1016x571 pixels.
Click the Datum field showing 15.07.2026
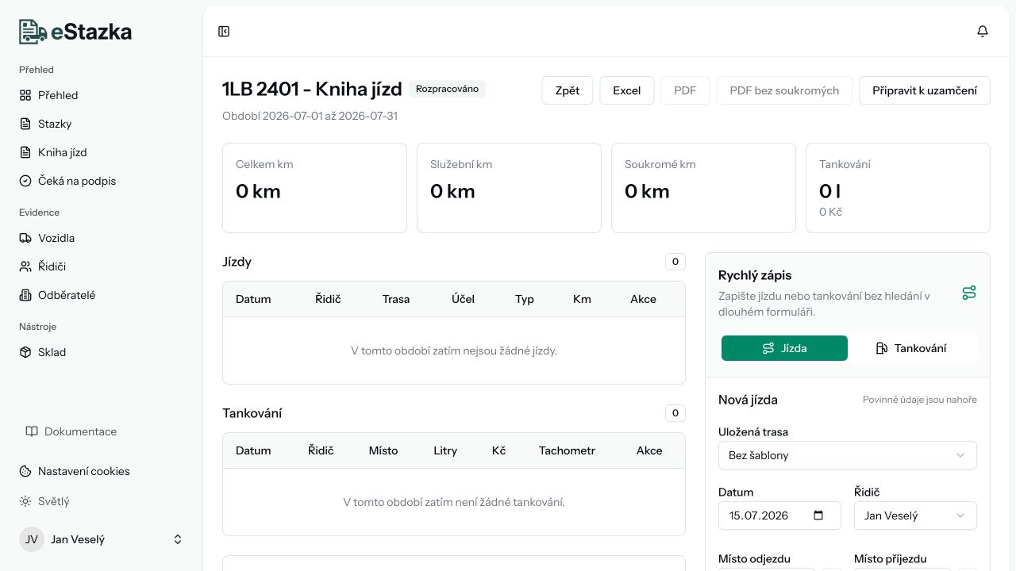[x=779, y=515]
